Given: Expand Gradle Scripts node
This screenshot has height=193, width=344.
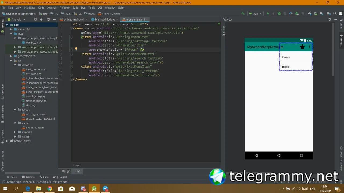Looking at the screenshot, I should (7, 141).
